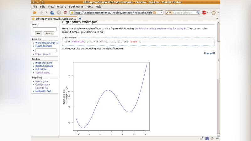251x141 pixels.
Task: Open the Bookmarks menu
Action: 76,7
